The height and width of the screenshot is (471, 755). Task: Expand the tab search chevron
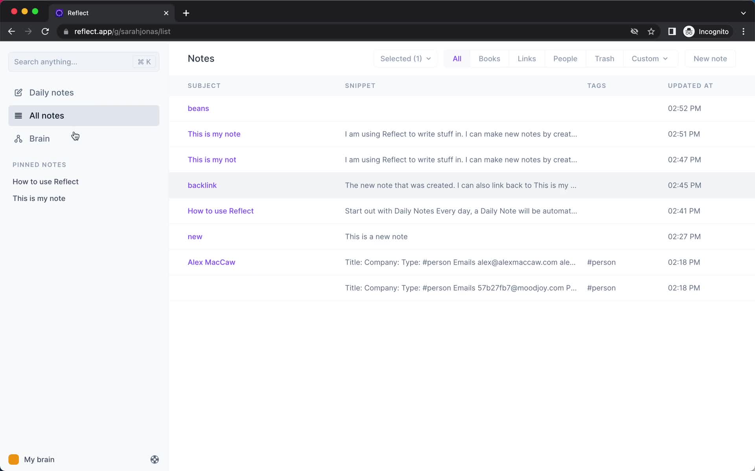coord(743,13)
